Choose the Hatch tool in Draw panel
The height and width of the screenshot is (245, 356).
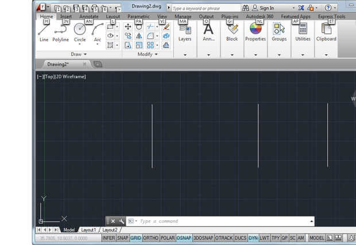tap(110, 45)
